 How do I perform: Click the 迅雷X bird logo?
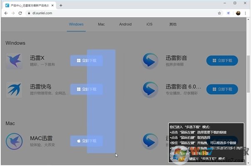coord(14,61)
